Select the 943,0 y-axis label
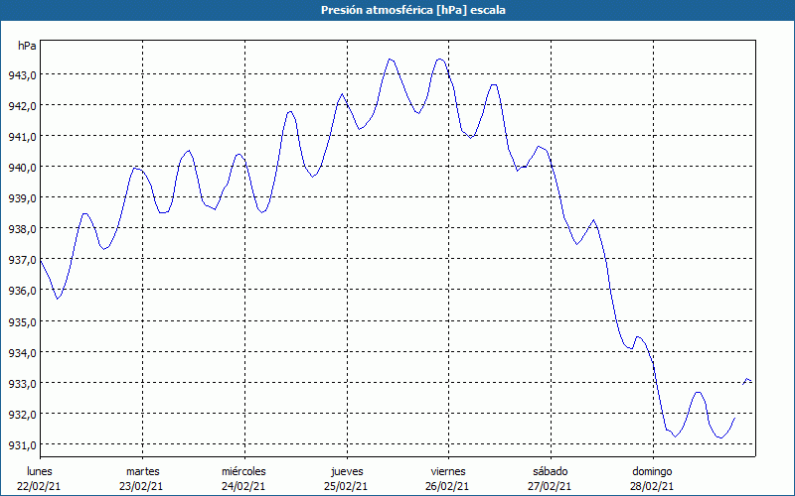795x496 pixels. (x=22, y=75)
